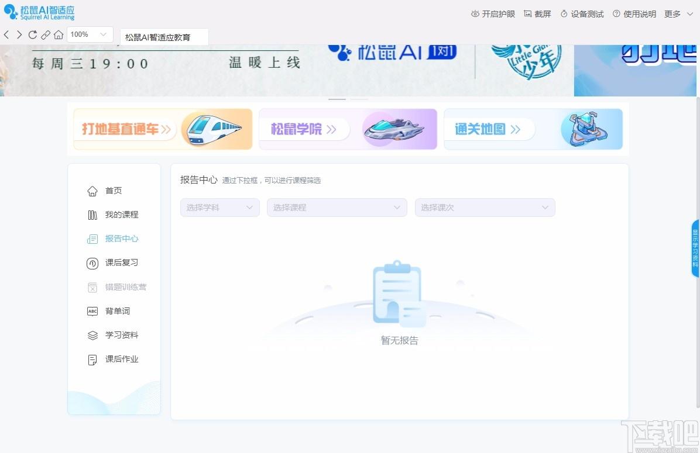Click the question mark icon beside 使用说明
Viewport: 700px width, 453px height.
616,14
